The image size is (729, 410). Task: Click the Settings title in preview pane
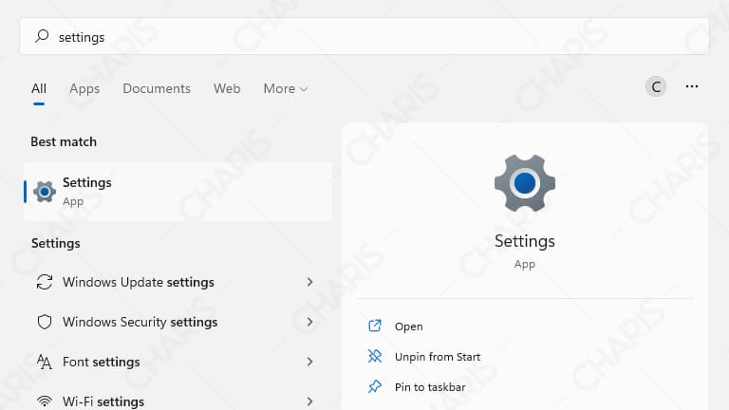pos(524,241)
